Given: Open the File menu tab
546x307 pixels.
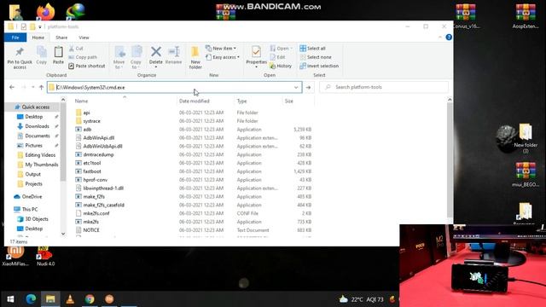Looking at the screenshot, I should [x=15, y=38].
